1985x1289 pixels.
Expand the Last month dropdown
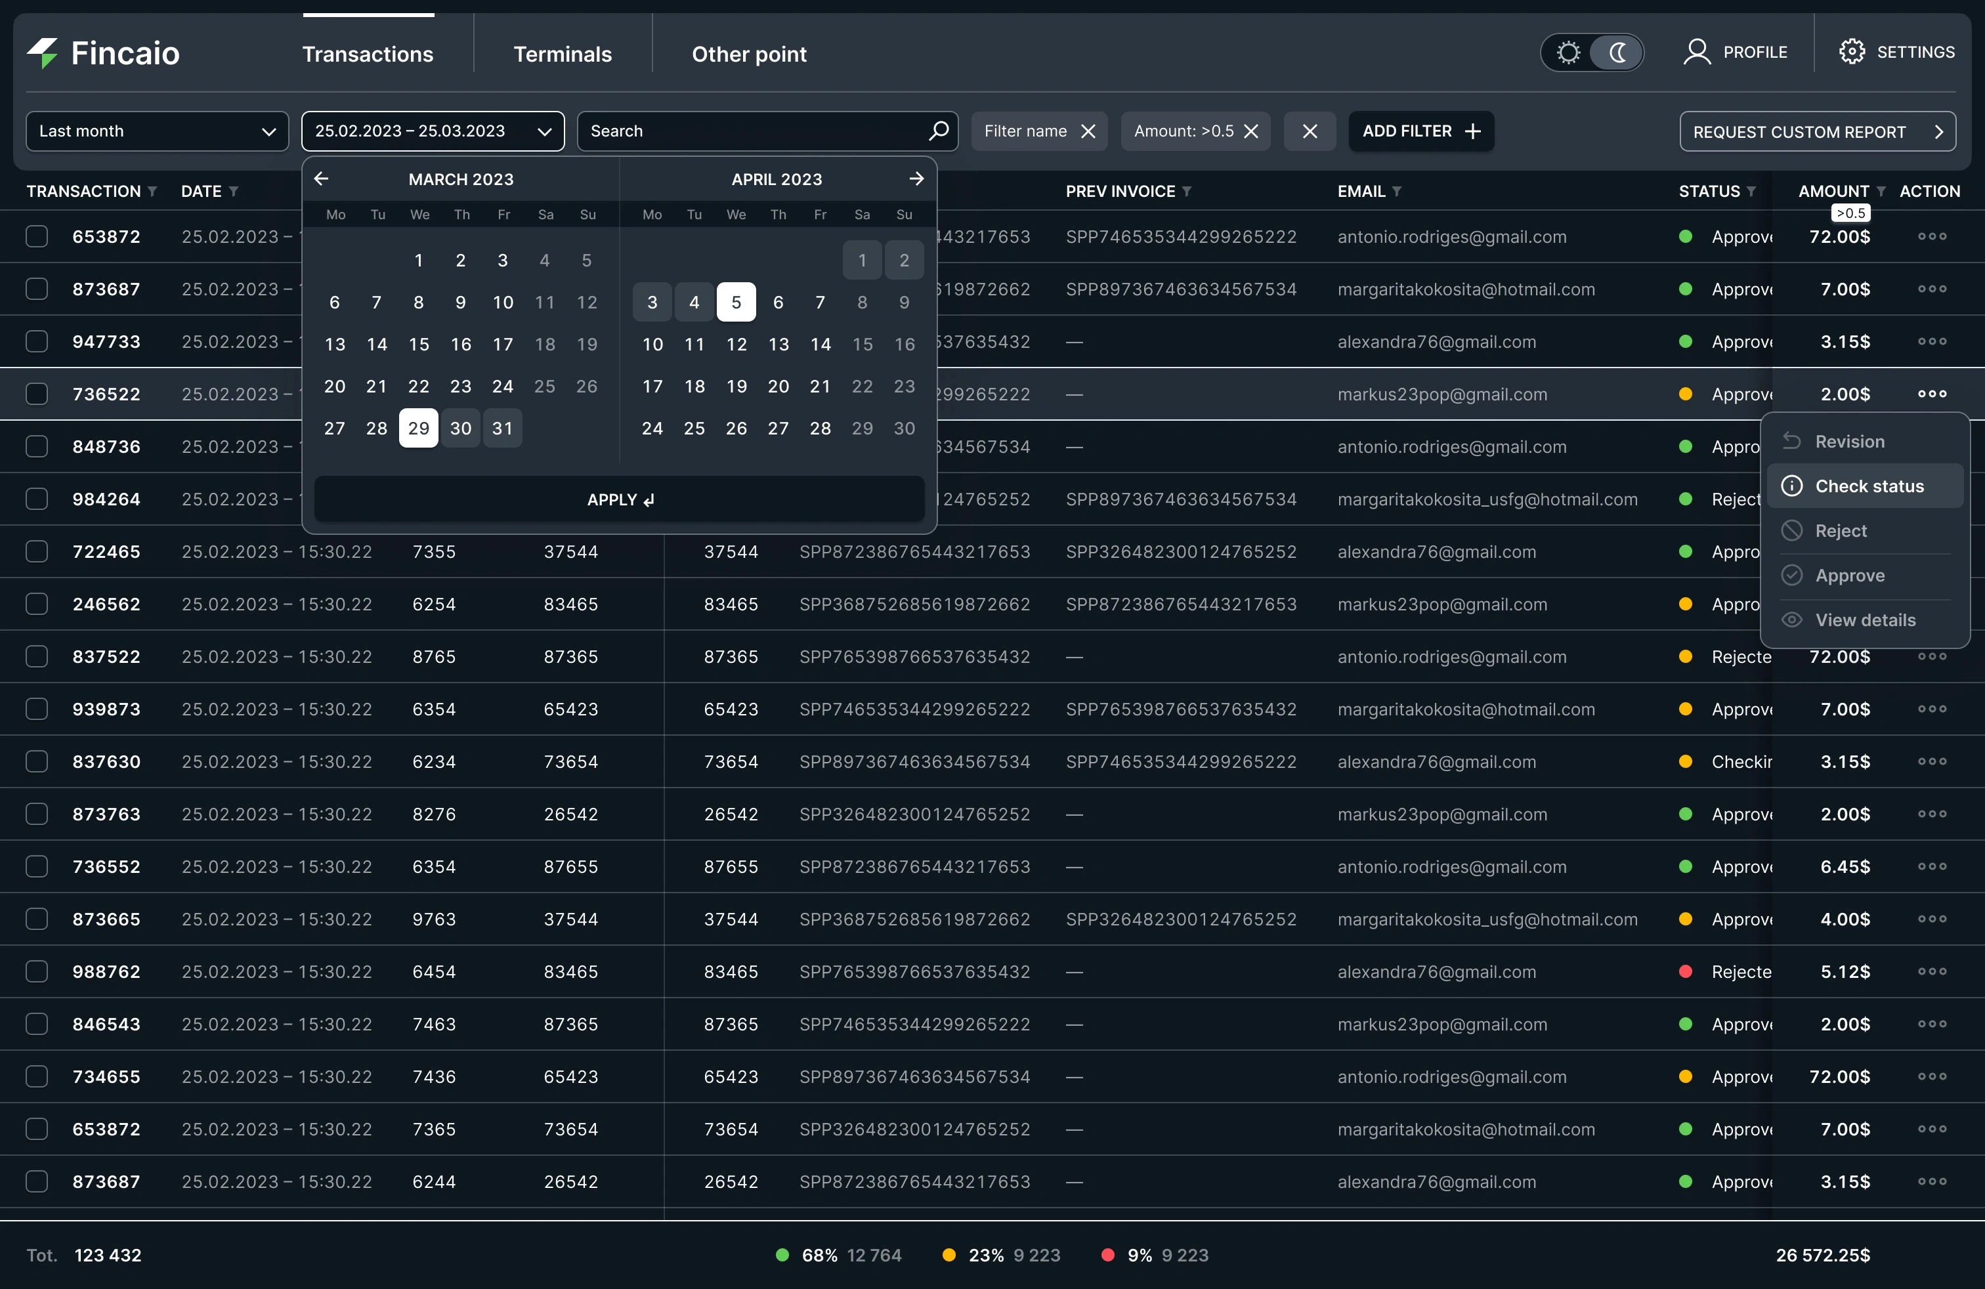pos(157,131)
